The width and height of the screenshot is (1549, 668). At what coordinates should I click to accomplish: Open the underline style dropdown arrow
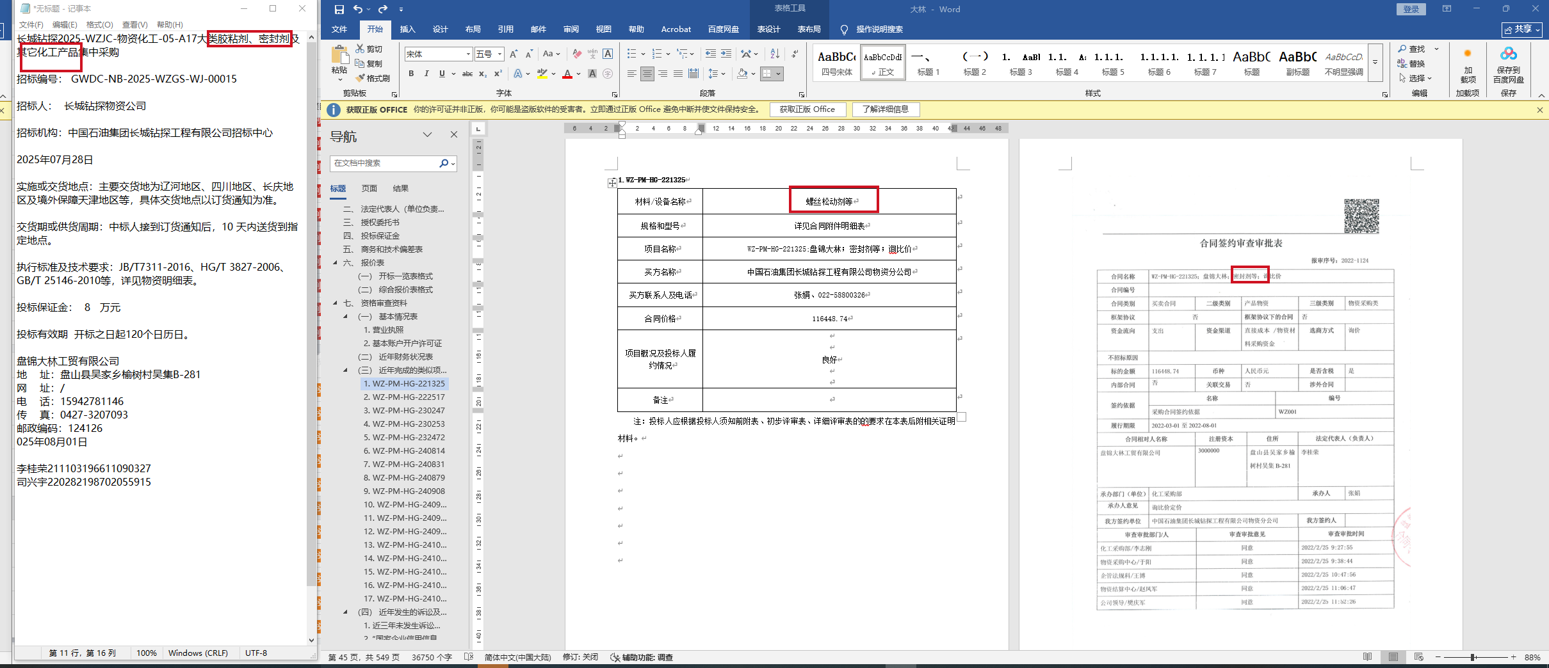pos(453,74)
